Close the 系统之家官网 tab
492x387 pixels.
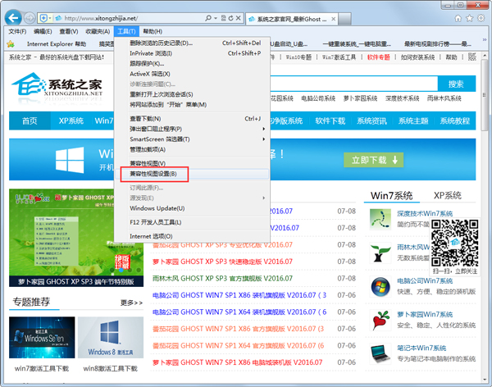(x=334, y=19)
